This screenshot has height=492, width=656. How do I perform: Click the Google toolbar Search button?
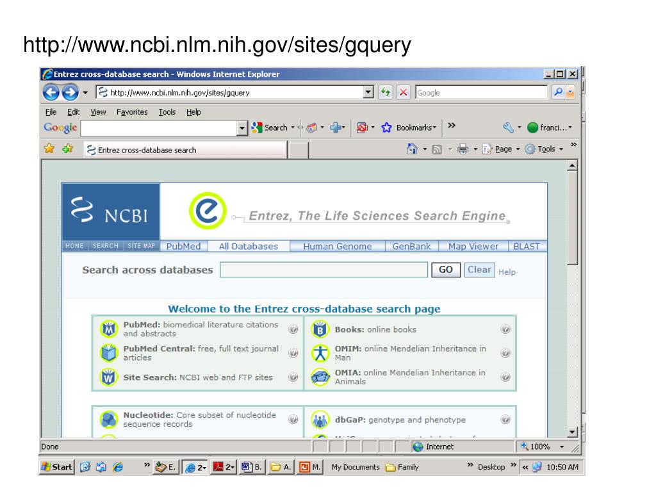coord(270,127)
